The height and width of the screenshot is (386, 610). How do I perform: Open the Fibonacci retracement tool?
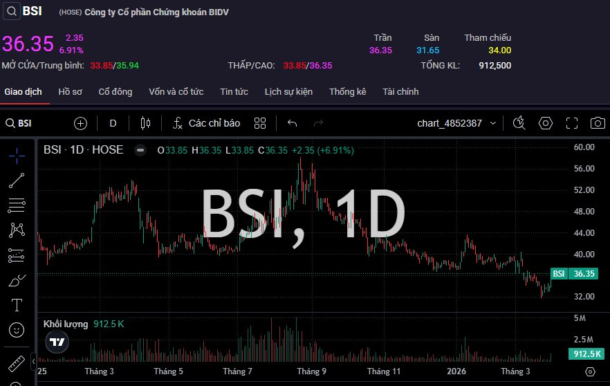(17, 205)
